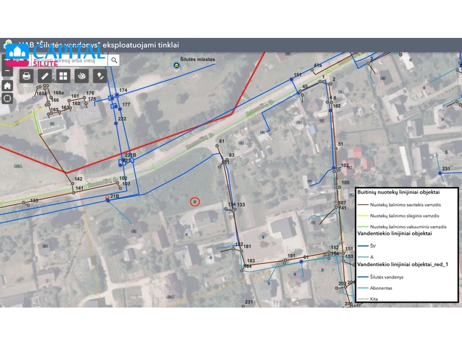
Task: Open the print tool
Action: pos(26,76)
